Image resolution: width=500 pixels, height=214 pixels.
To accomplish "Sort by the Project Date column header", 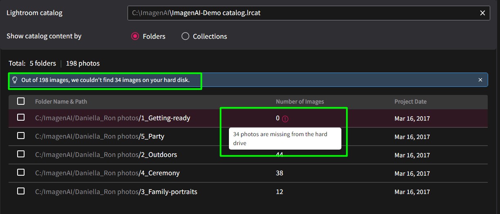I will [410, 101].
